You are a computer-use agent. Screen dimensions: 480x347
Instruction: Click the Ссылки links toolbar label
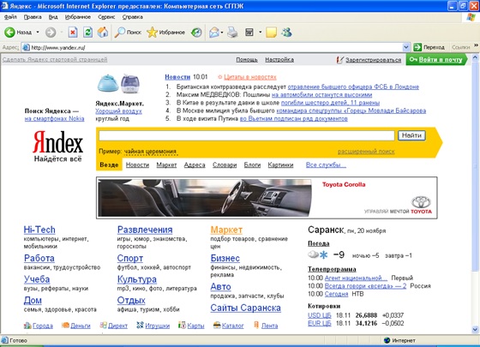point(461,47)
